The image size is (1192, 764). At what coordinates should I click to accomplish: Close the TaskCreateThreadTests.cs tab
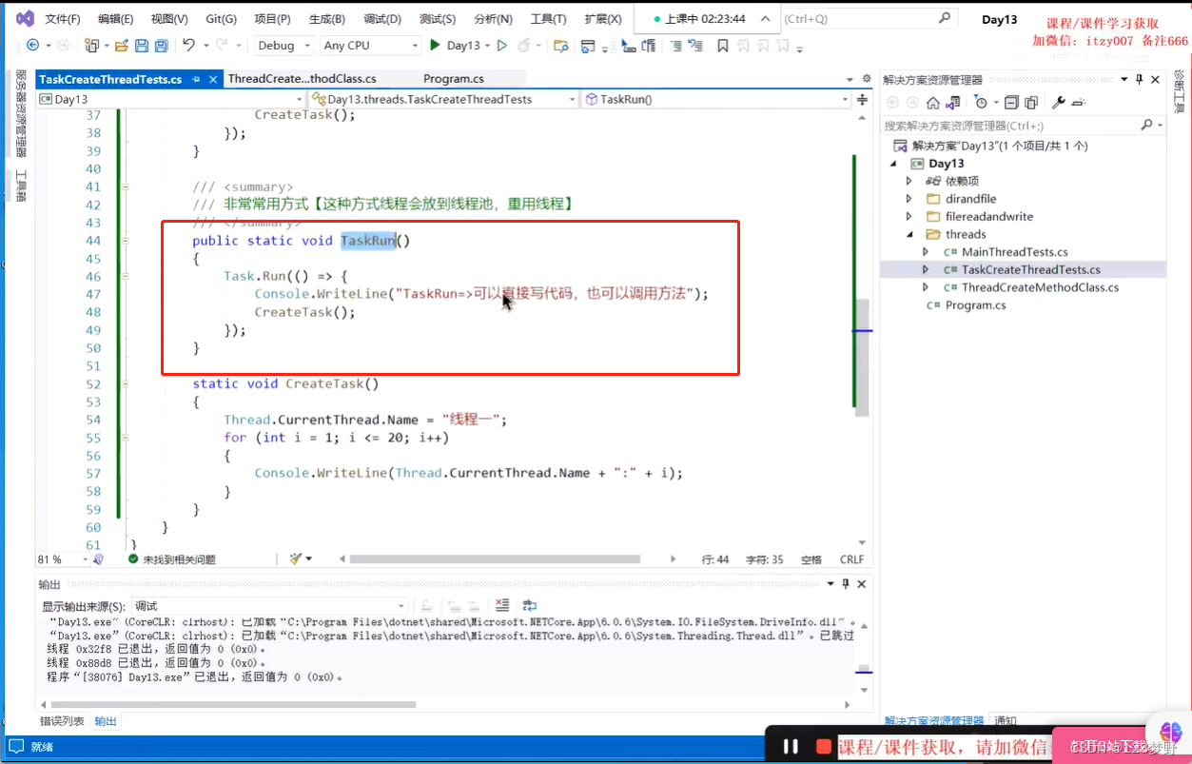(x=212, y=80)
